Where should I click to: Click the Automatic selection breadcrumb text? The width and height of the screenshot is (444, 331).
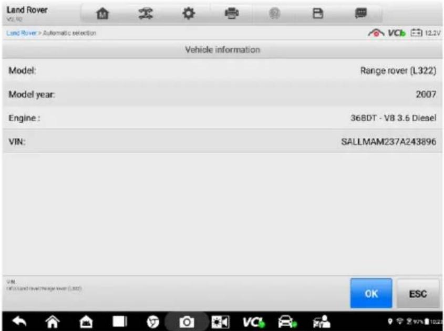(x=69, y=33)
